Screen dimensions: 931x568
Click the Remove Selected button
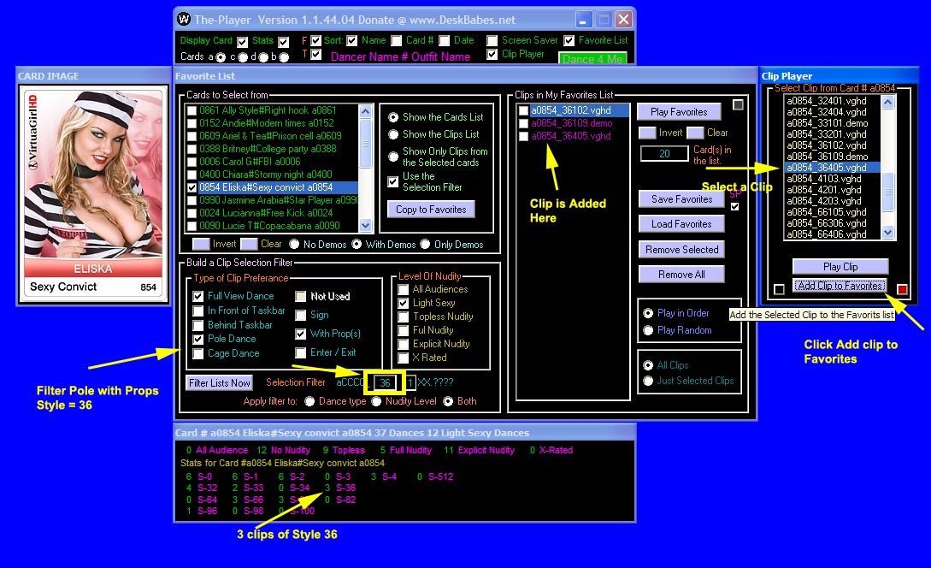(681, 250)
